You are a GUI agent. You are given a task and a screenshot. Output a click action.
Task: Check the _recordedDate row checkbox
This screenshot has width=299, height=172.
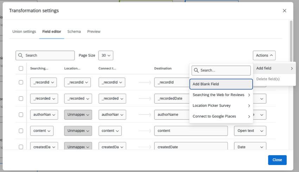tap(21, 98)
